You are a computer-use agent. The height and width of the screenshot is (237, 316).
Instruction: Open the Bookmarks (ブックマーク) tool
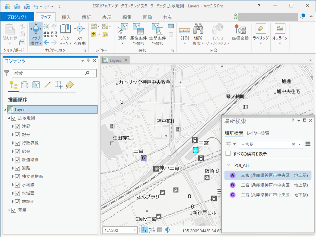point(65,34)
